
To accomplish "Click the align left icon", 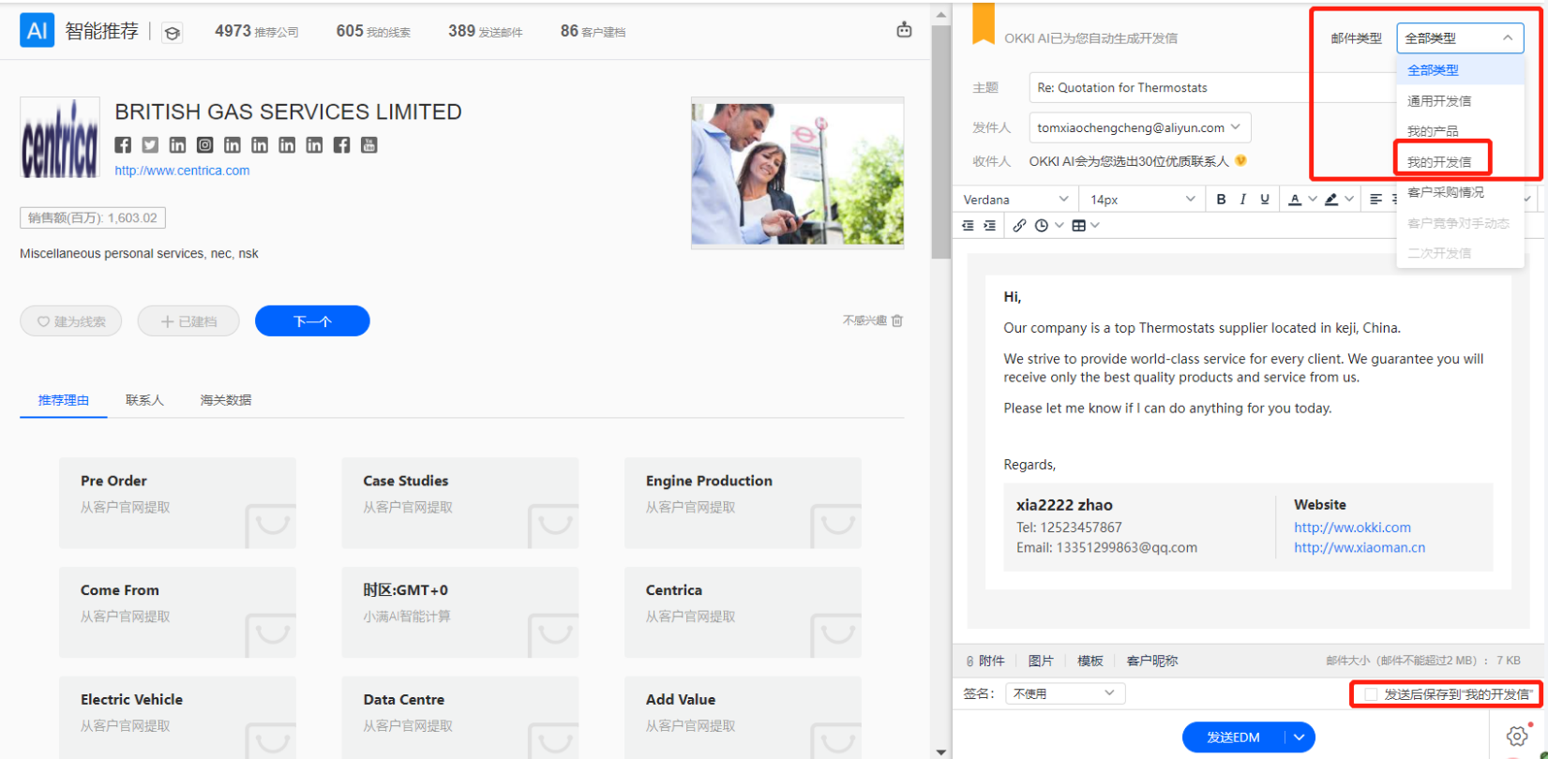I will click(x=1375, y=199).
